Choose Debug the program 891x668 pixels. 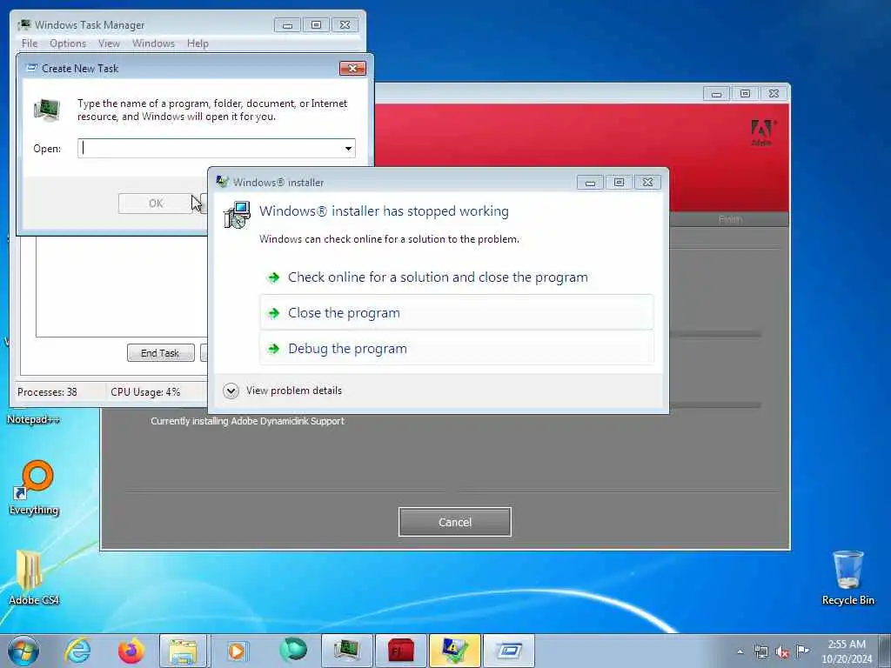tap(456, 348)
